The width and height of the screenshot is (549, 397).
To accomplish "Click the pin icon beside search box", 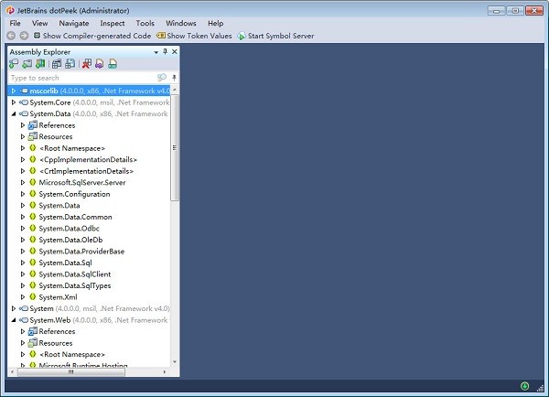I will [174, 78].
